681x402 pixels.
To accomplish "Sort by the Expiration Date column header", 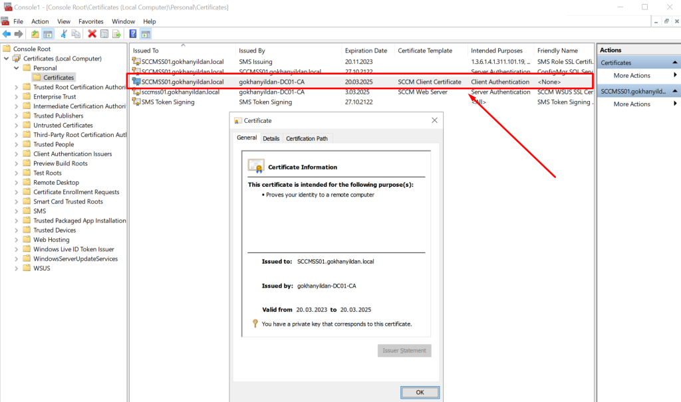I will pyautogui.click(x=368, y=50).
